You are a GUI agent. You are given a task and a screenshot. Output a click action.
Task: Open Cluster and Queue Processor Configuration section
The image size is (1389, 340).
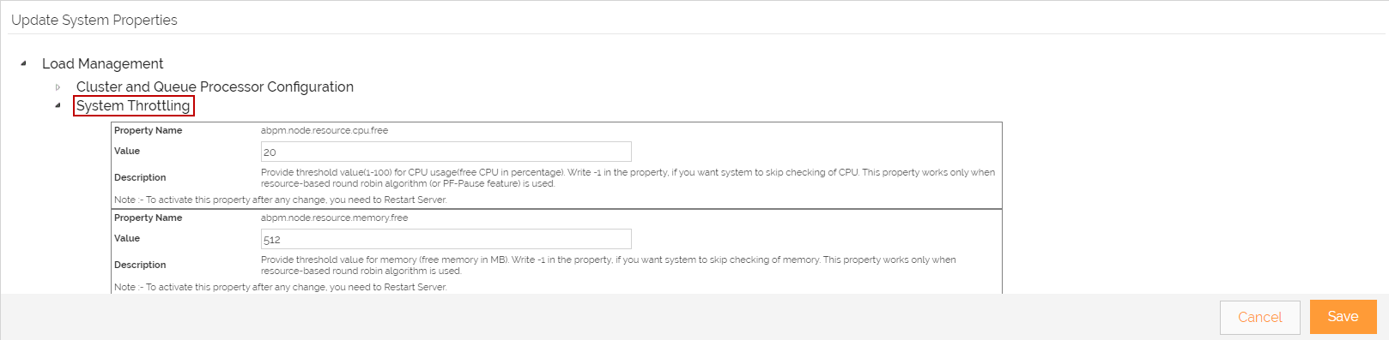pos(215,86)
